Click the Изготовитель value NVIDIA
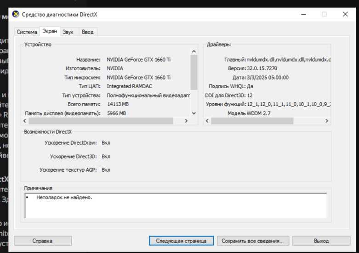The width and height of the screenshot is (359, 253). pyautogui.click(x=115, y=68)
